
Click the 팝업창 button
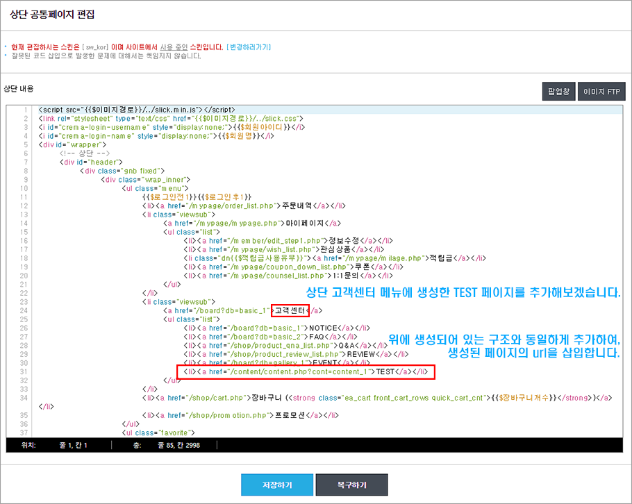click(558, 91)
